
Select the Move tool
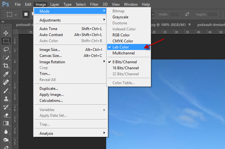6,33
